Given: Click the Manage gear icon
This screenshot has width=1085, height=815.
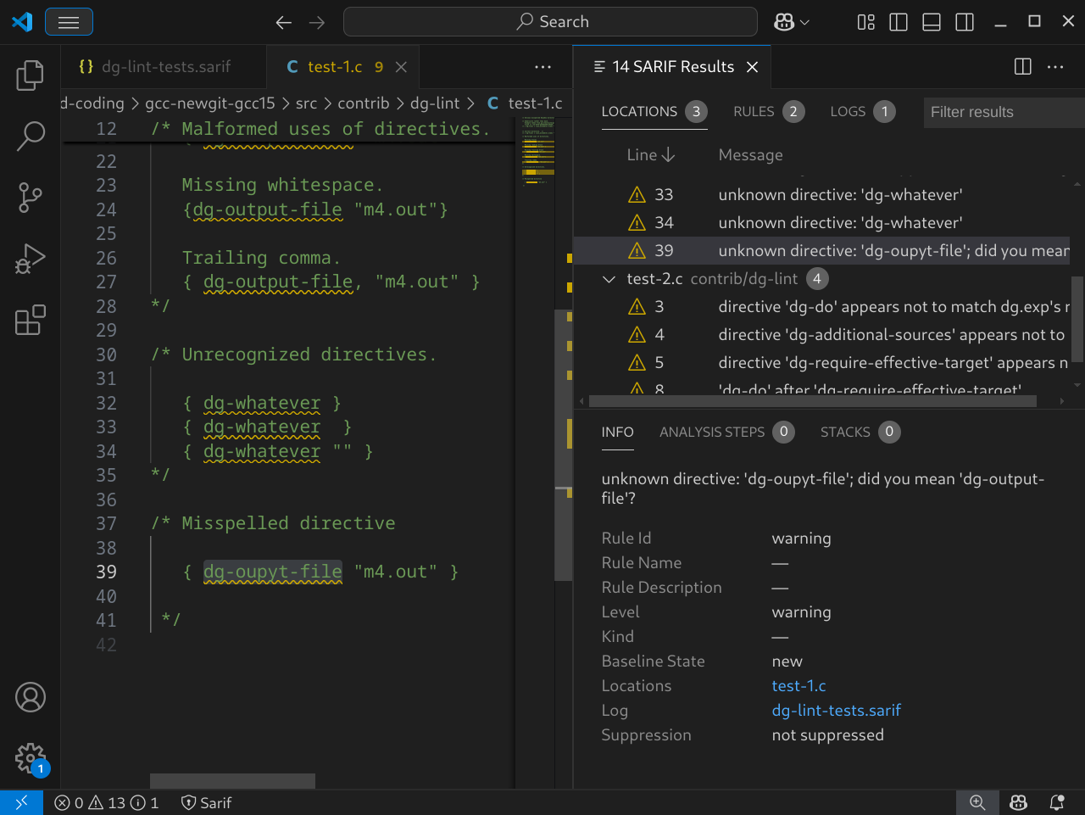Looking at the screenshot, I should (30, 757).
